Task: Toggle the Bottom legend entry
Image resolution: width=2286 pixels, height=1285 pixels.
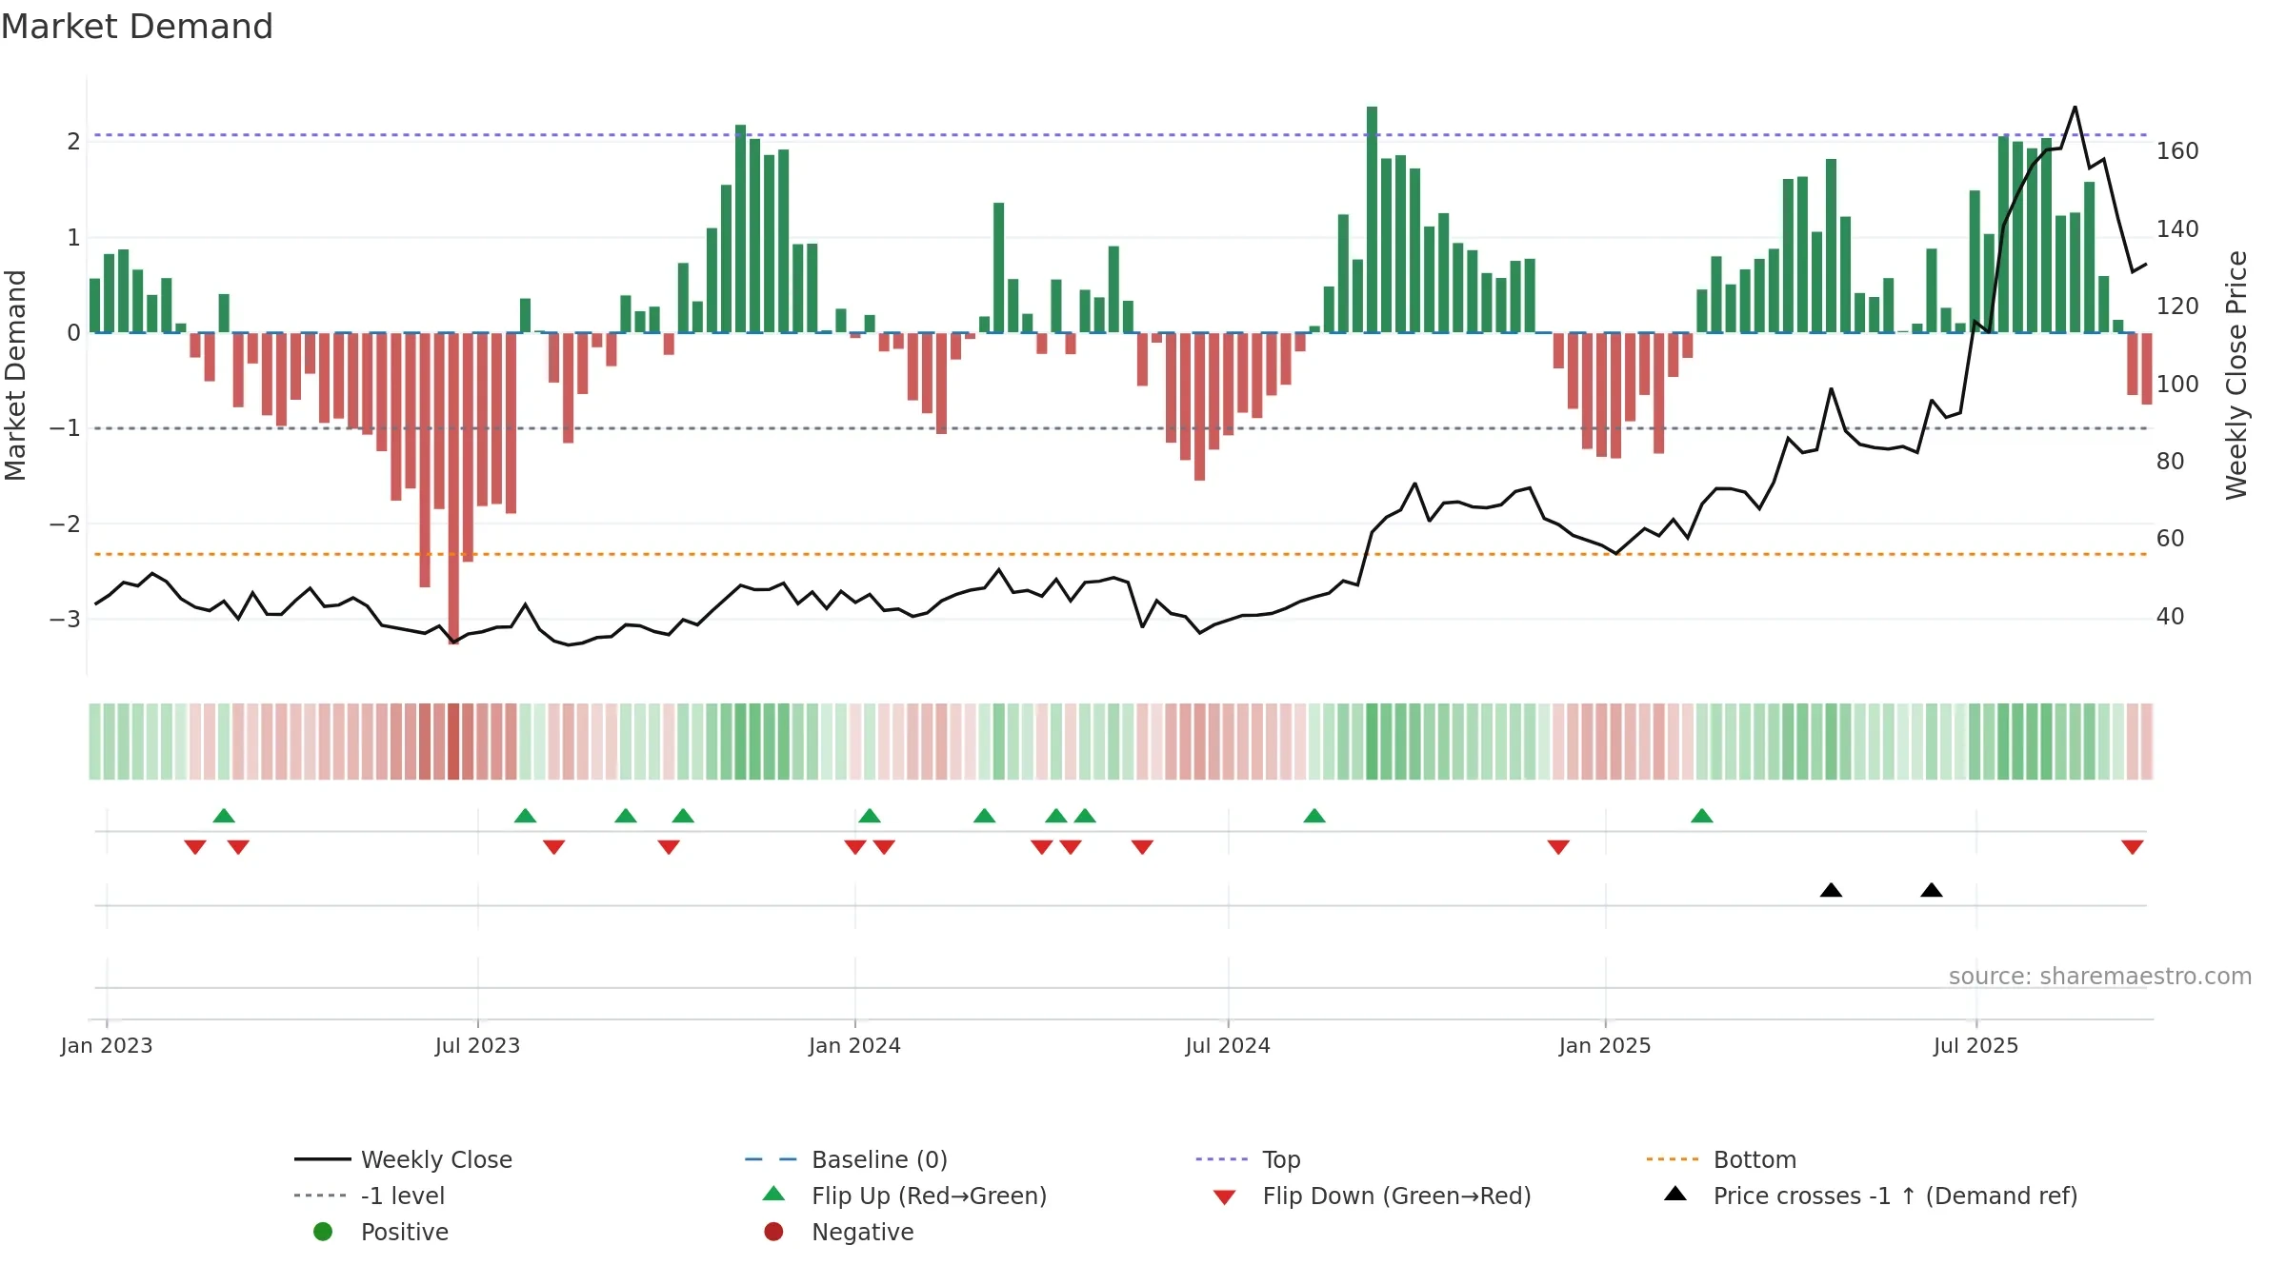Action: click(1721, 1159)
